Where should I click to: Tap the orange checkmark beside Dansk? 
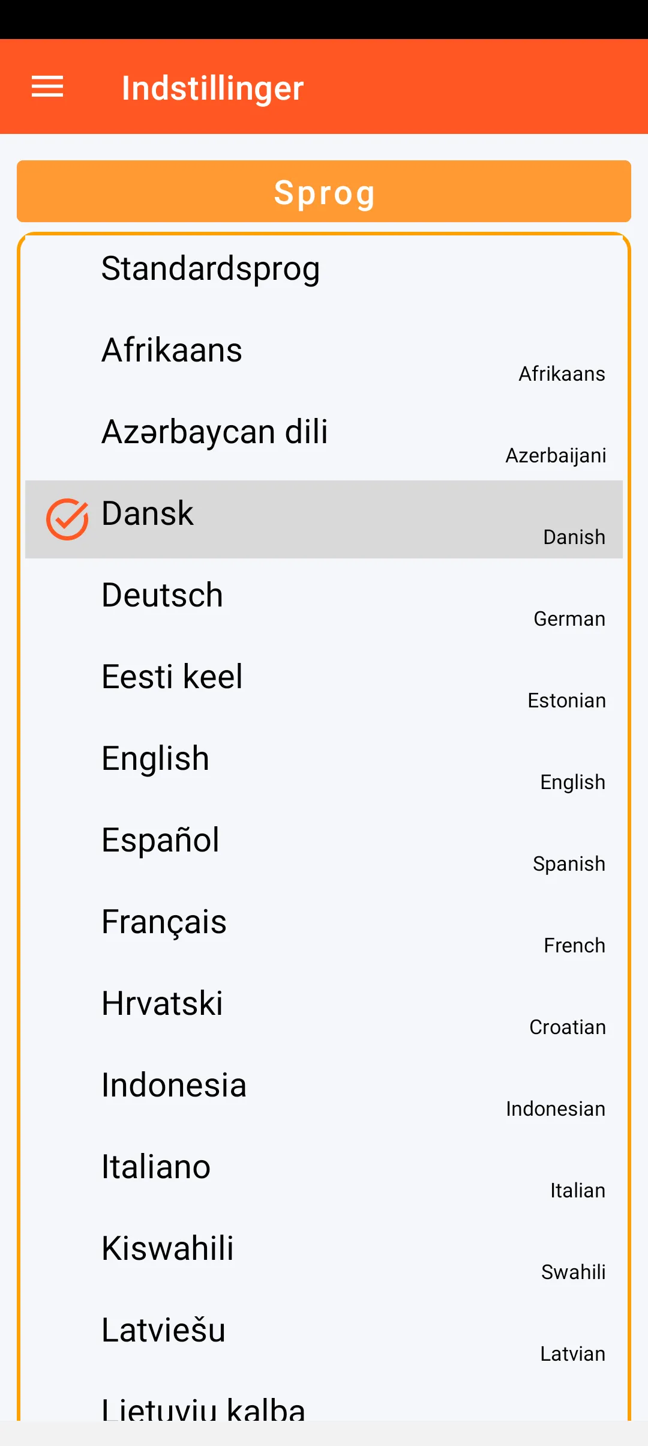pyautogui.click(x=67, y=519)
